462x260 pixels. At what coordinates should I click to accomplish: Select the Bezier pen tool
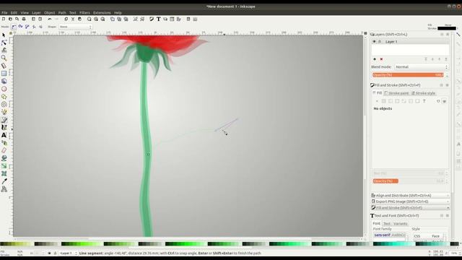4,120
